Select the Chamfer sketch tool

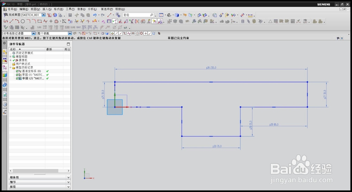coord(34,21)
